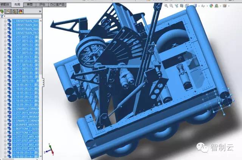The image size is (242, 160).
Task: Click the Hide/Show Items glasses icon
Action: coord(203,6)
